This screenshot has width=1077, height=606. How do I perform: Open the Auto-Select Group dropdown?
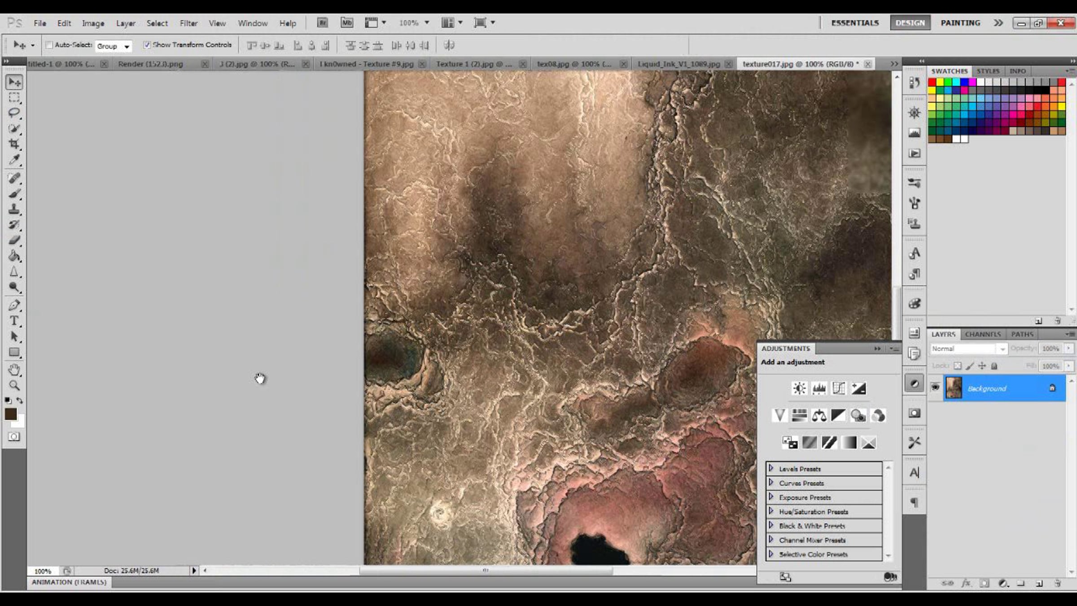tap(114, 46)
